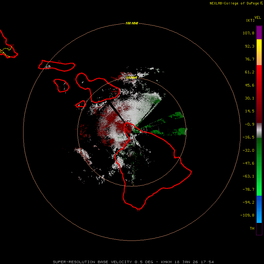Click the 100 NMI range ring label
This screenshot has height=264, width=264.
pyautogui.click(x=132, y=23)
